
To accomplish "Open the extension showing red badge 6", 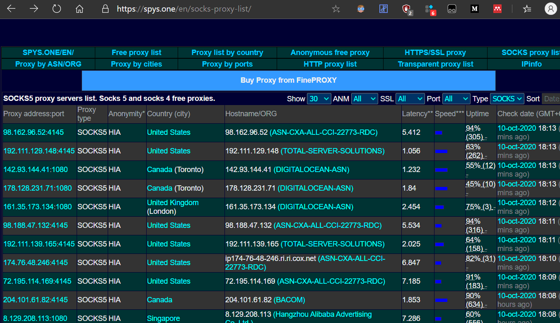I will point(430,9).
